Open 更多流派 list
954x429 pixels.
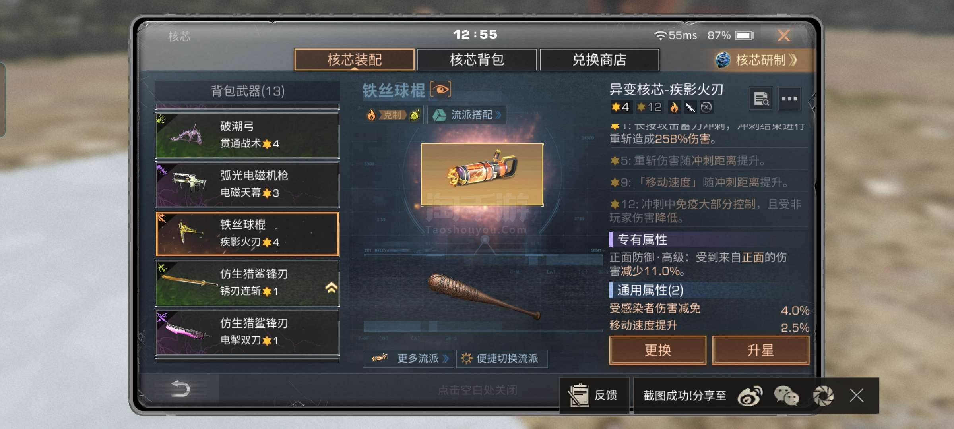click(x=408, y=358)
